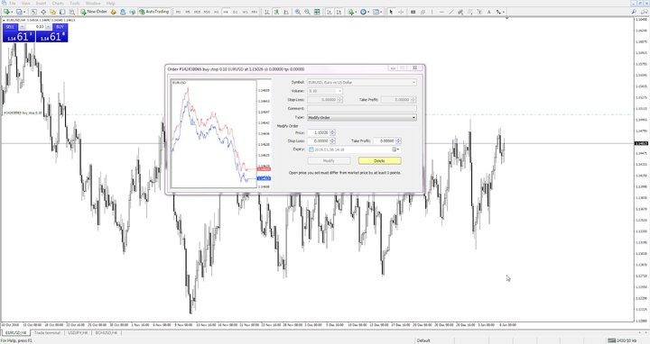Open the View menu
The width and height of the screenshot is (650, 344).
click(25, 4)
